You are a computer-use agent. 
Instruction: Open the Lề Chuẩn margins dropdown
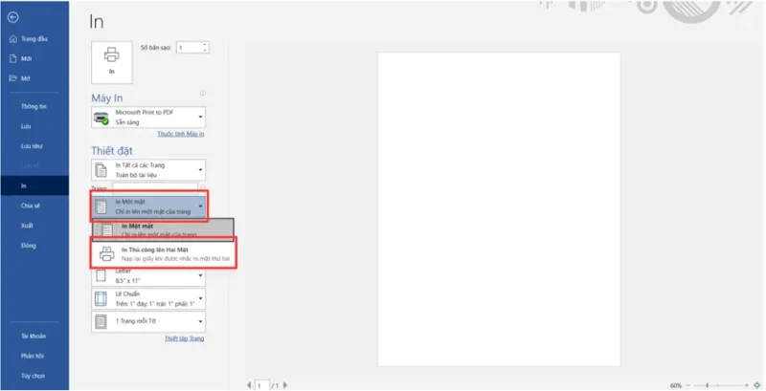coord(148,298)
